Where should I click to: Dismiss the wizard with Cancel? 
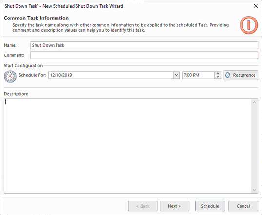point(243,206)
